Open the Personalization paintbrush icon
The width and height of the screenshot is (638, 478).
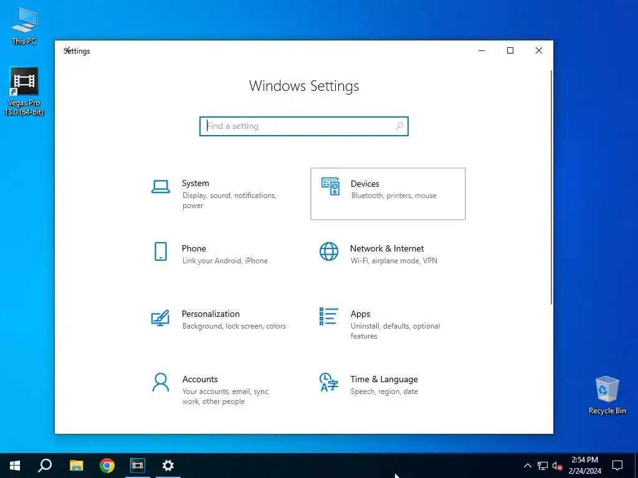[x=160, y=318]
